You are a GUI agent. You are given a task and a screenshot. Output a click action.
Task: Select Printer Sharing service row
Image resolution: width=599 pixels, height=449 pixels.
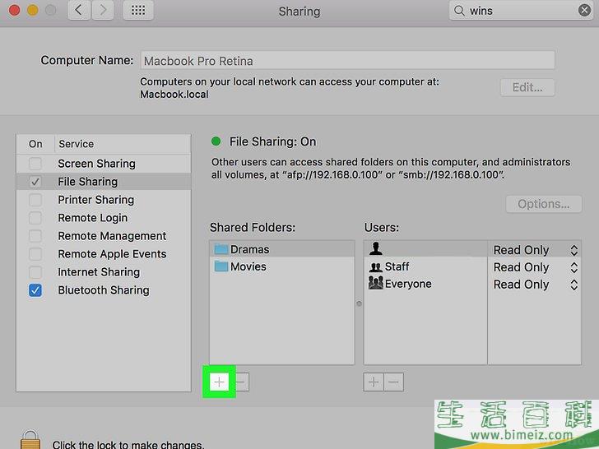[104, 200]
